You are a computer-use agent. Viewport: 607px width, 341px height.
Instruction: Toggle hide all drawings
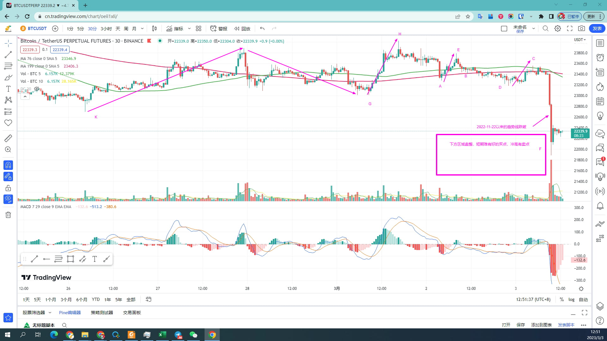click(x=8, y=199)
